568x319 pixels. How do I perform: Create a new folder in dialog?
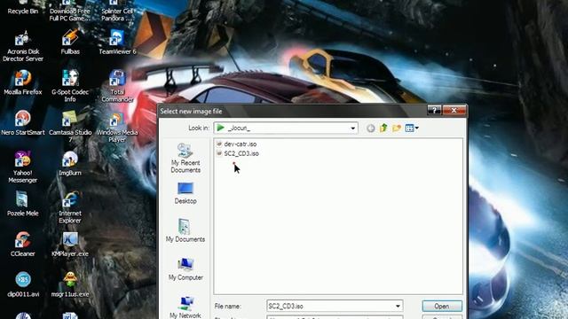pos(397,128)
